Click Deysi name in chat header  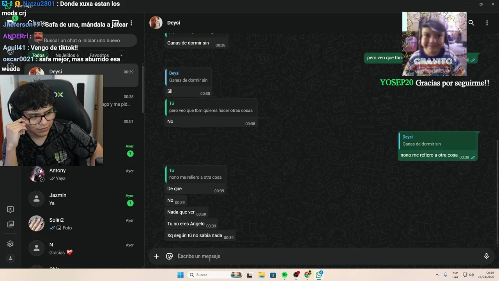point(173,23)
